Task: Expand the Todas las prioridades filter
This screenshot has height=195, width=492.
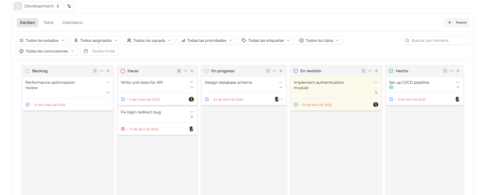Action: tap(206, 40)
